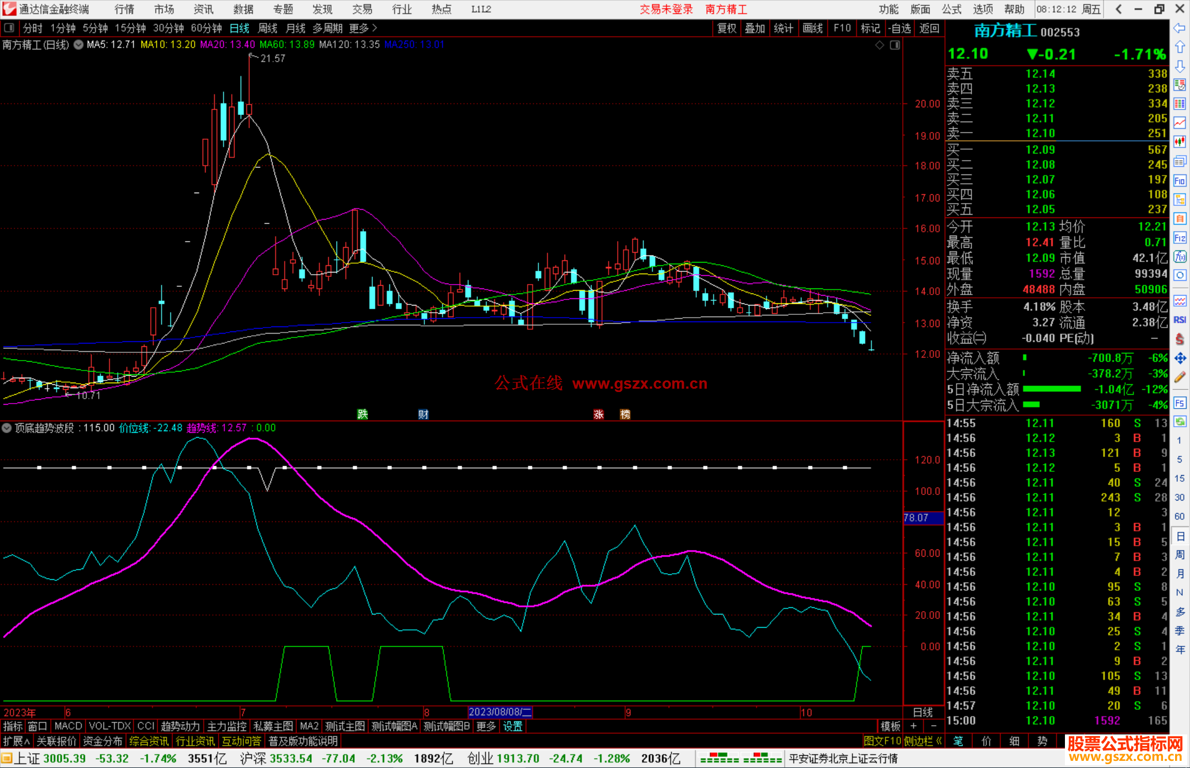Image resolution: width=1190 pixels, height=768 pixels.
Task: Select the MACD indicator tab
Action: tap(68, 726)
